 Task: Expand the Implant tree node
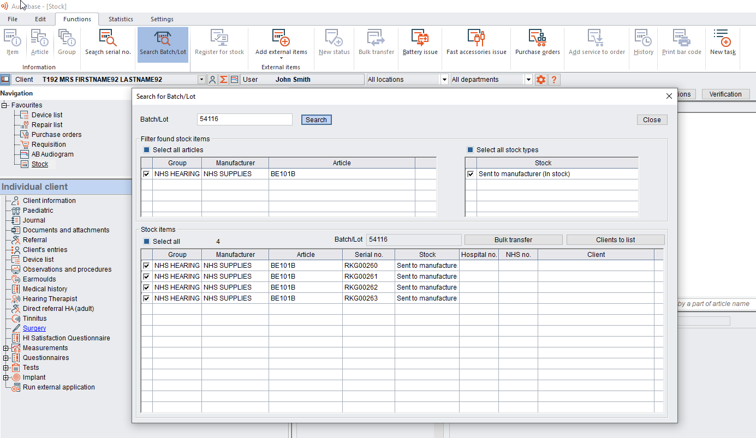(x=6, y=377)
